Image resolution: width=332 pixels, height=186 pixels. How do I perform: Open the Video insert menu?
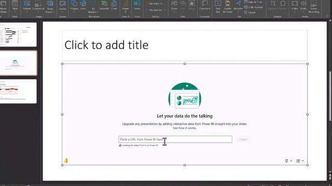pyautogui.click(x=295, y=7)
